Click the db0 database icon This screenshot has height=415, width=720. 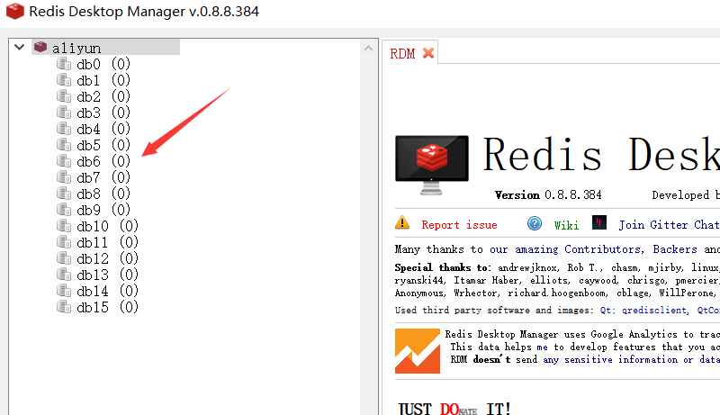64,64
